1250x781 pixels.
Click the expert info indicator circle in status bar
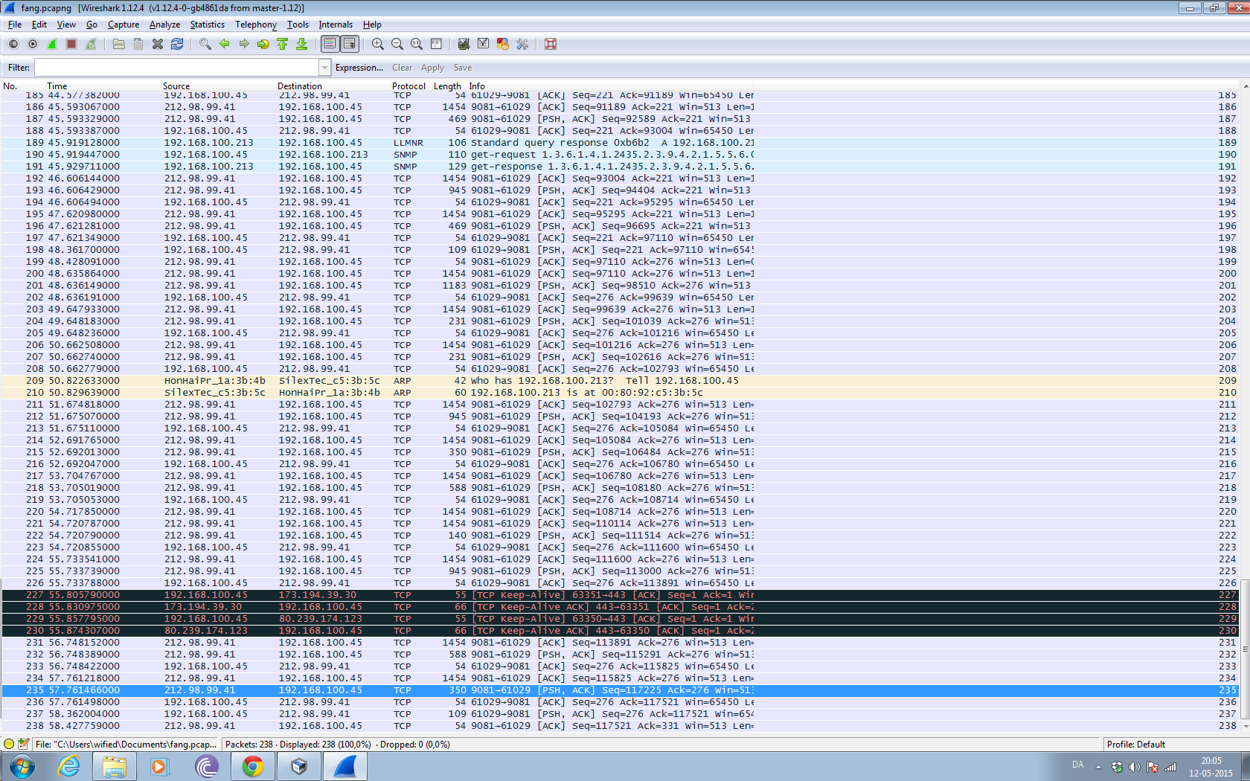9,744
